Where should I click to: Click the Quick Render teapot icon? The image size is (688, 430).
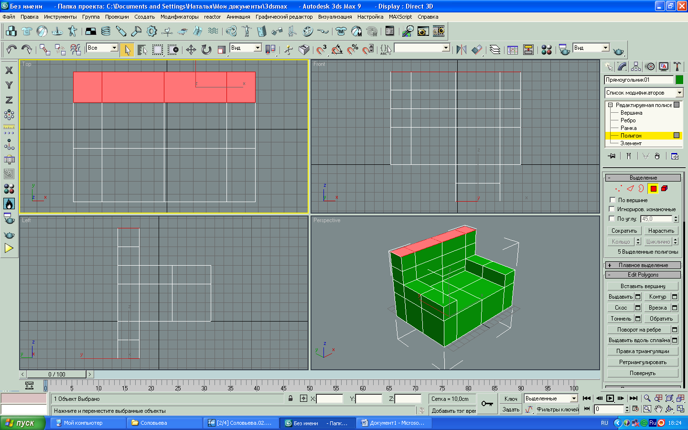pos(618,51)
